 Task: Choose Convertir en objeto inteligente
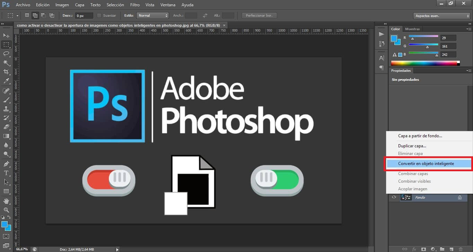[429, 164]
